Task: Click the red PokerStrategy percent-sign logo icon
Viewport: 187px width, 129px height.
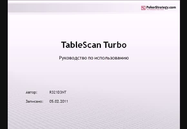Action: (x=143, y=8)
